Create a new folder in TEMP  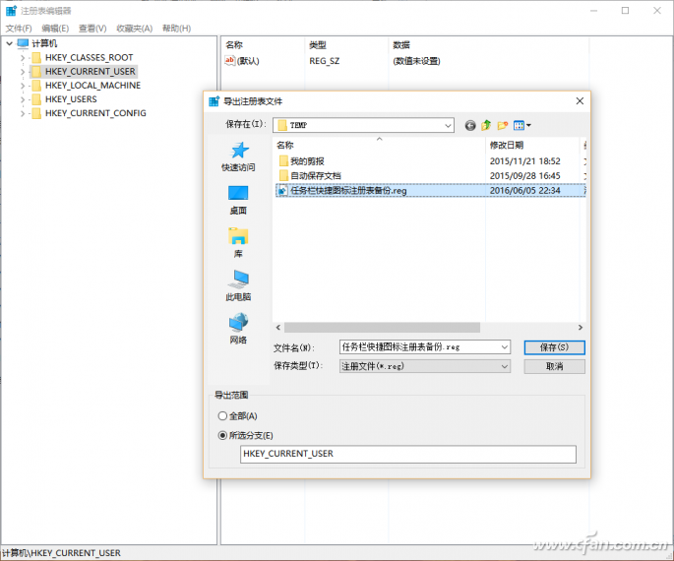503,125
